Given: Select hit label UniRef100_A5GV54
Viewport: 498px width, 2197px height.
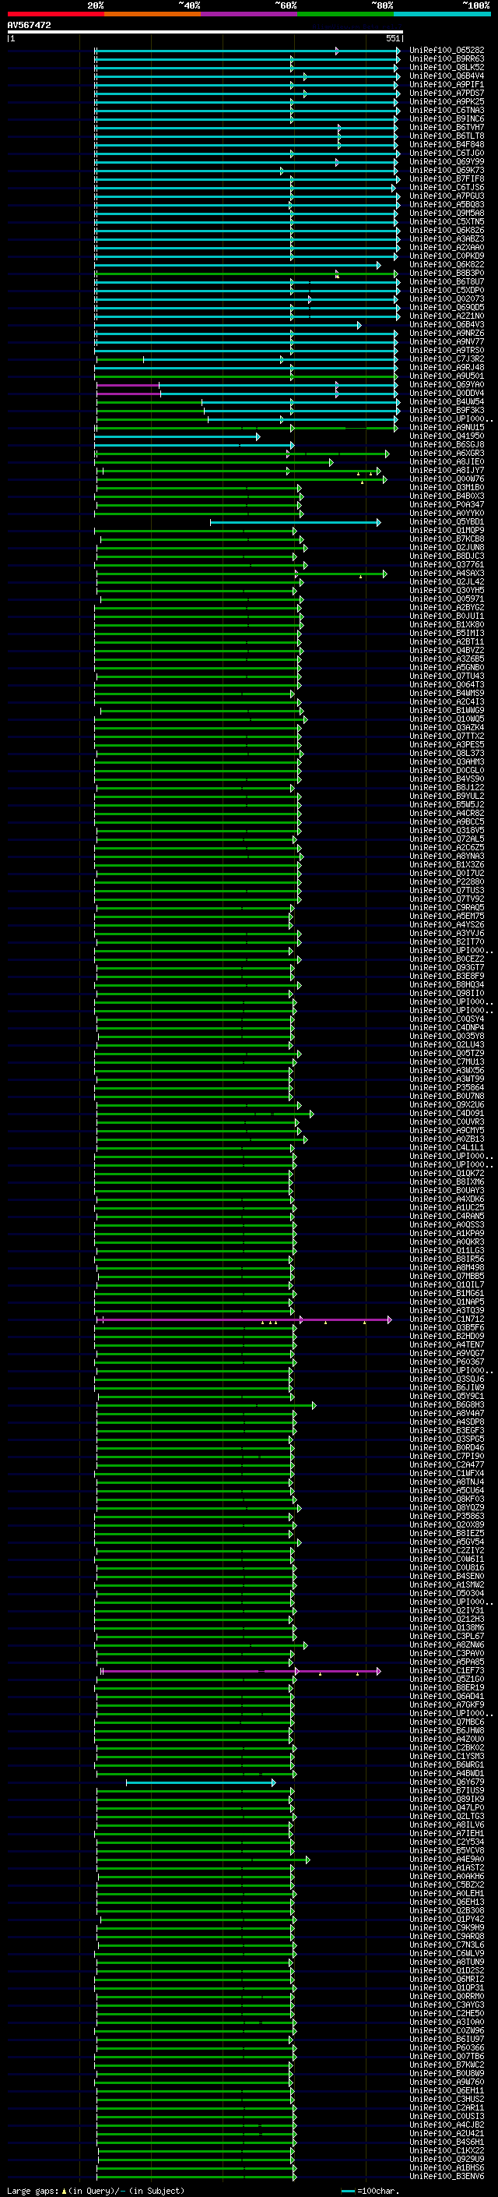Looking at the screenshot, I should pyautogui.click(x=447, y=1542).
